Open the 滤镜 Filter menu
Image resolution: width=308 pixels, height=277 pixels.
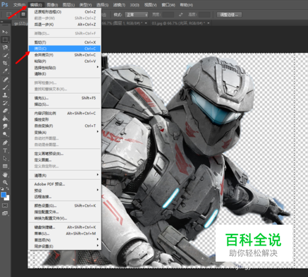pos(119,5)
